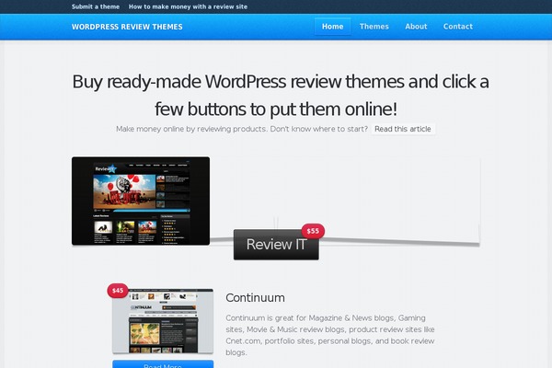Viewport: 552px width, 368px height.
Task: Open the About page from navigation
Action: [416, 27]
